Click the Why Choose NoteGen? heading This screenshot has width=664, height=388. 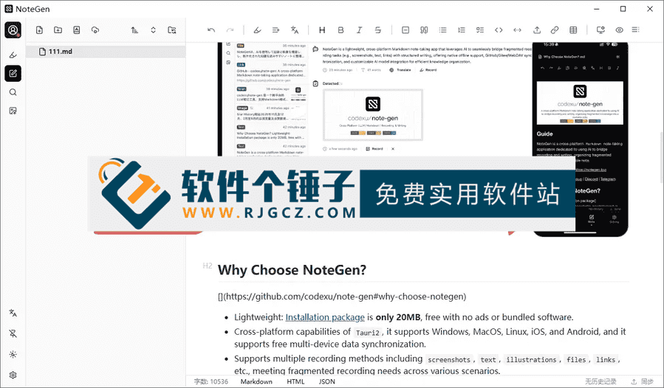pyautogui.click(x=292, y=270)
